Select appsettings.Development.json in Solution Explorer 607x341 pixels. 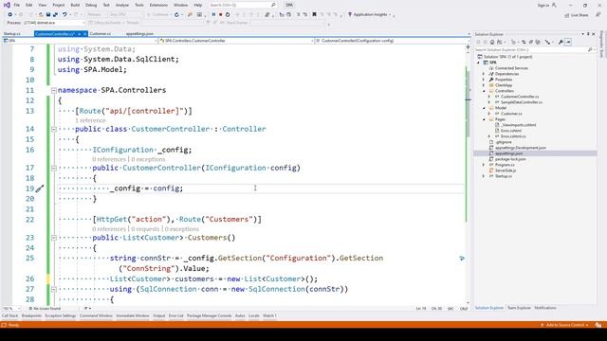click(x=521, y=148)
